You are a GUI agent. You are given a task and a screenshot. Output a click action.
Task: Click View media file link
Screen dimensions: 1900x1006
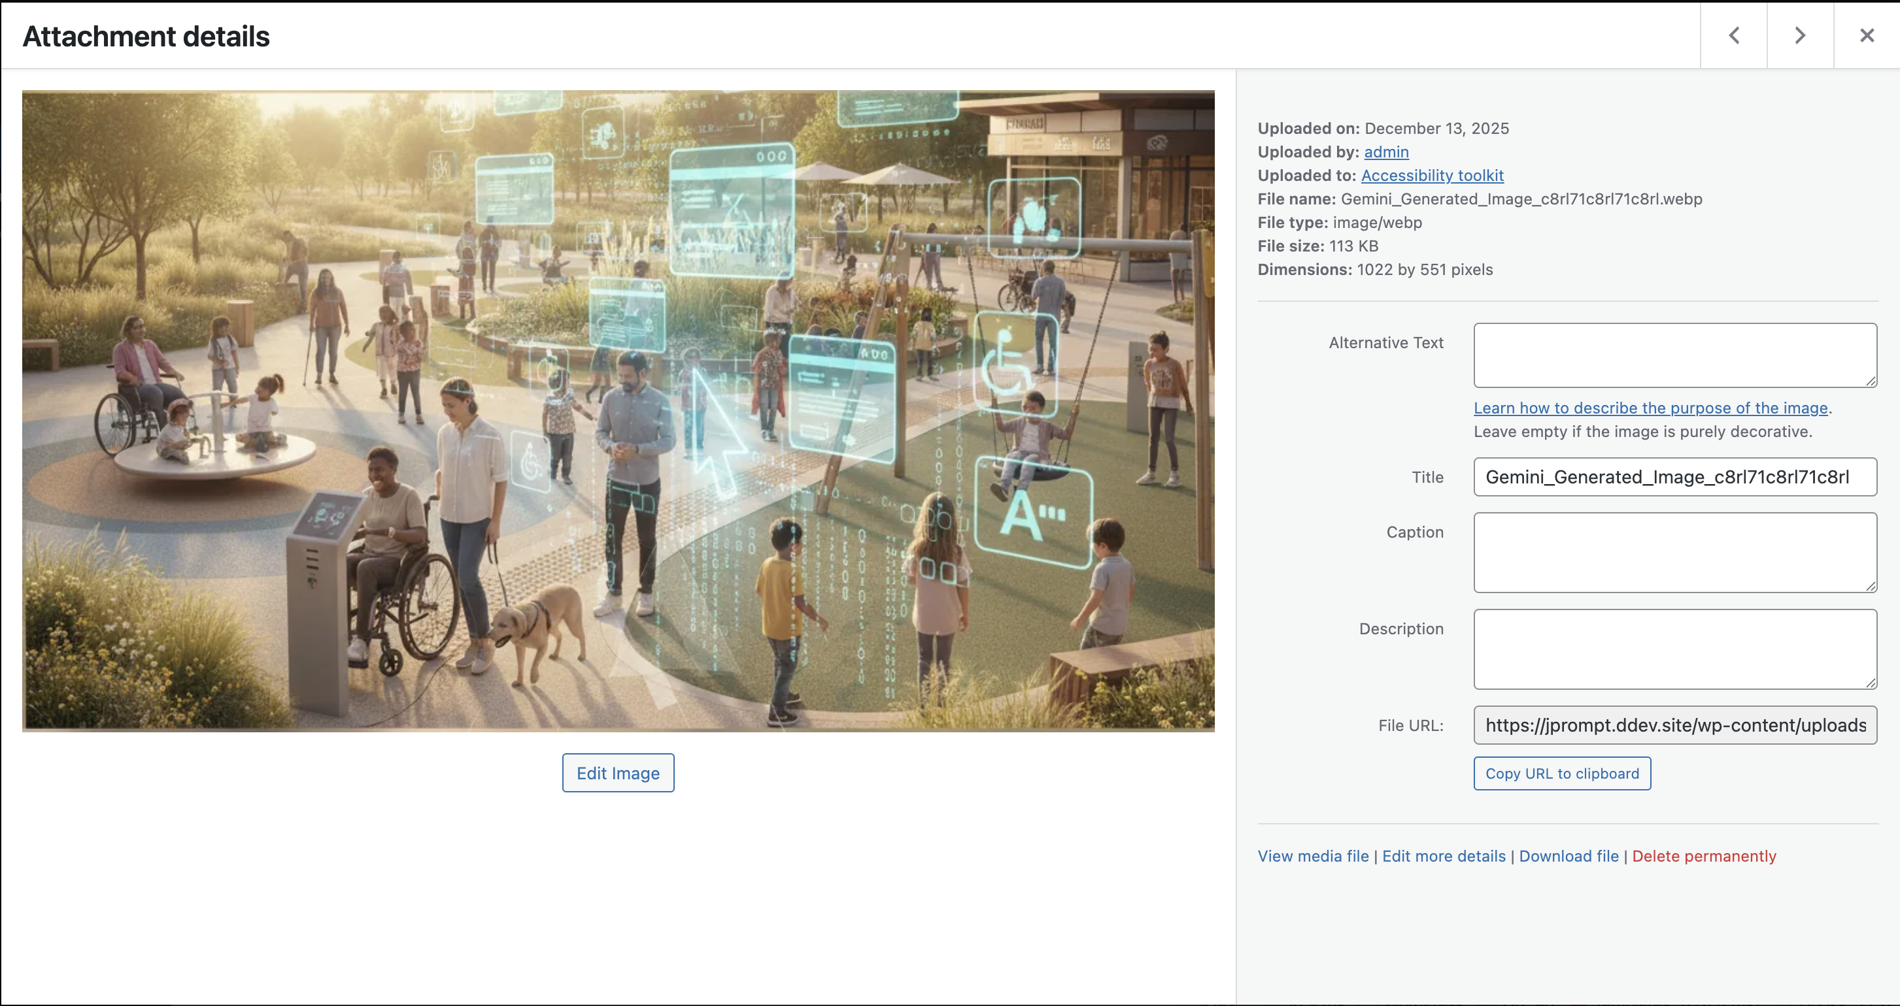click(1313, 856)
